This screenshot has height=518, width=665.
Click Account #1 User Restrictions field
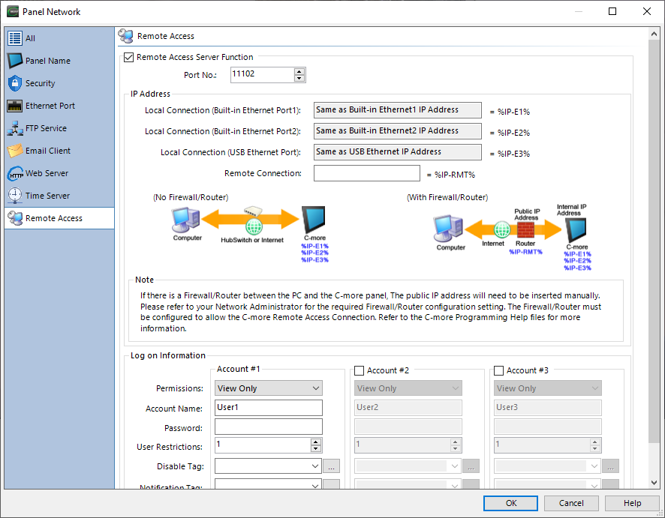click(x=263, y=445)
